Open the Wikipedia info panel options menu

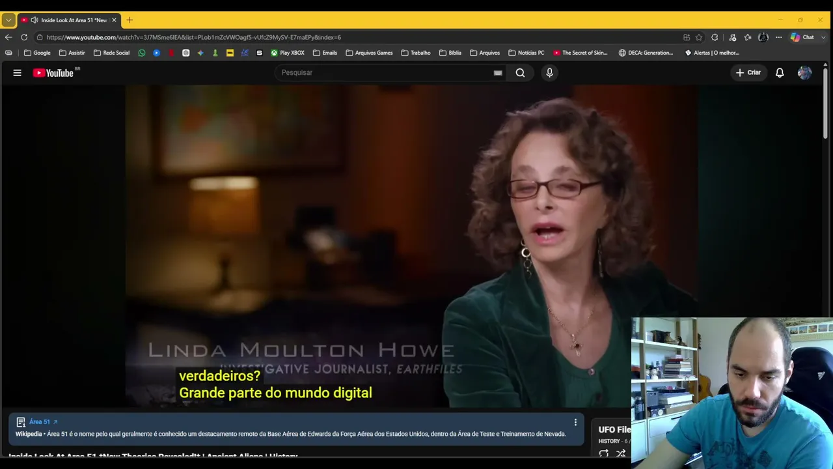tap(575, 422)
